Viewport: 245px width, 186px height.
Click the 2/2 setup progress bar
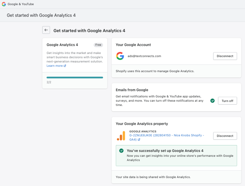coord(75,77)
